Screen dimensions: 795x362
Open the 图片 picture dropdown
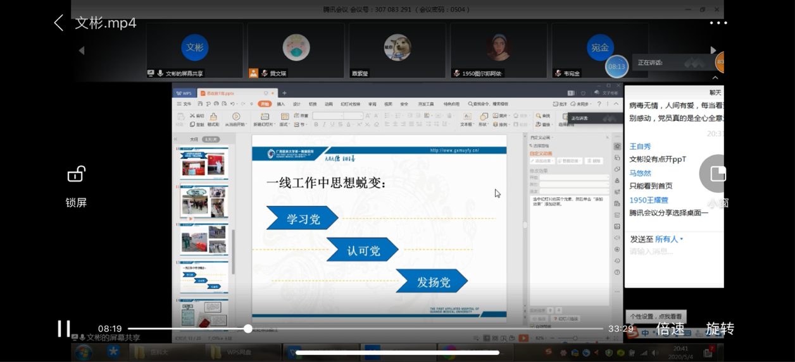501,116
